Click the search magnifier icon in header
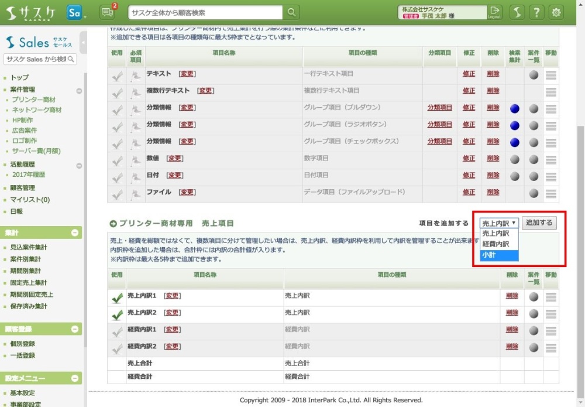 coord(291,12)
